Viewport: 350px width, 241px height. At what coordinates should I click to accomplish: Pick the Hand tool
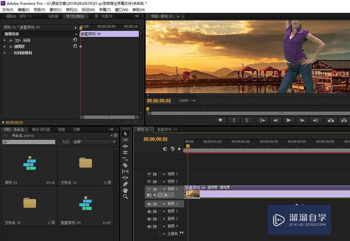coord(125,190)
